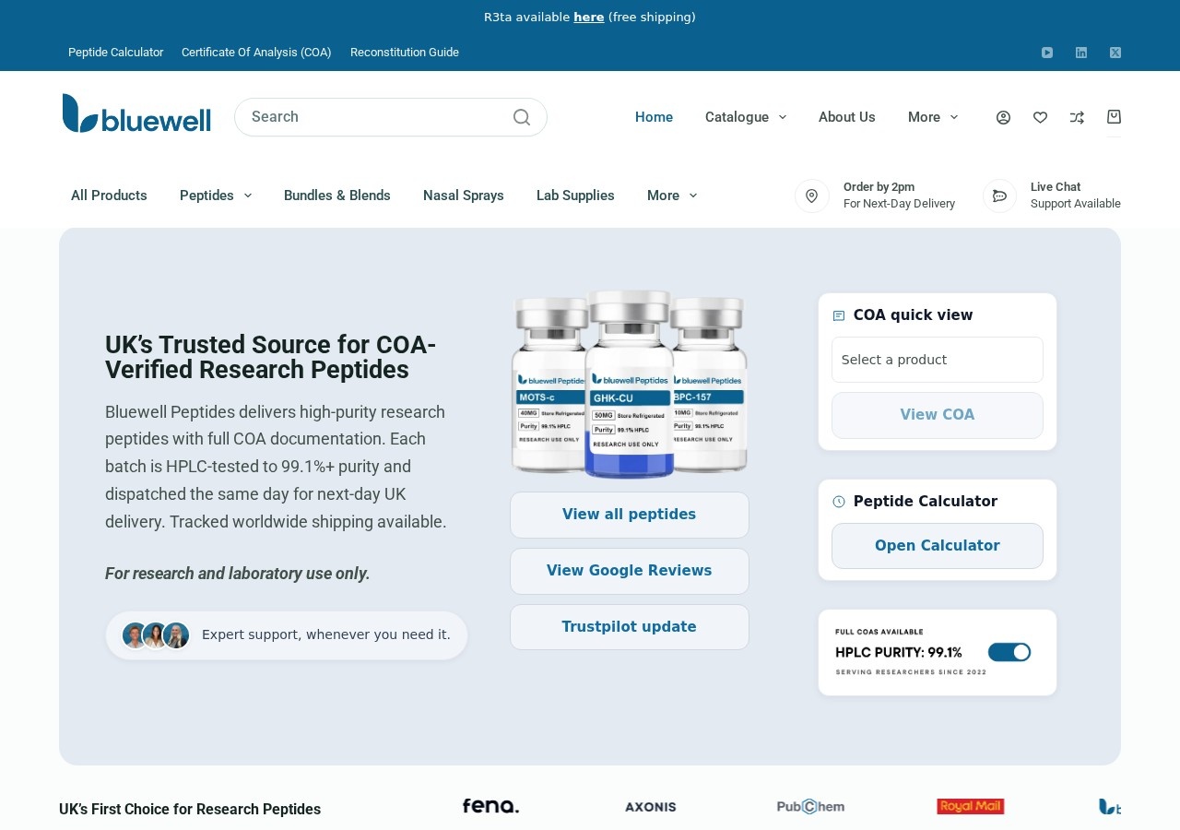Open Bundles & Blends category
1180x830 pixels.
click(337, 196)
